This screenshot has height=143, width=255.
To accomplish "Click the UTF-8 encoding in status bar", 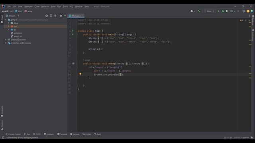I will (237, 137).
